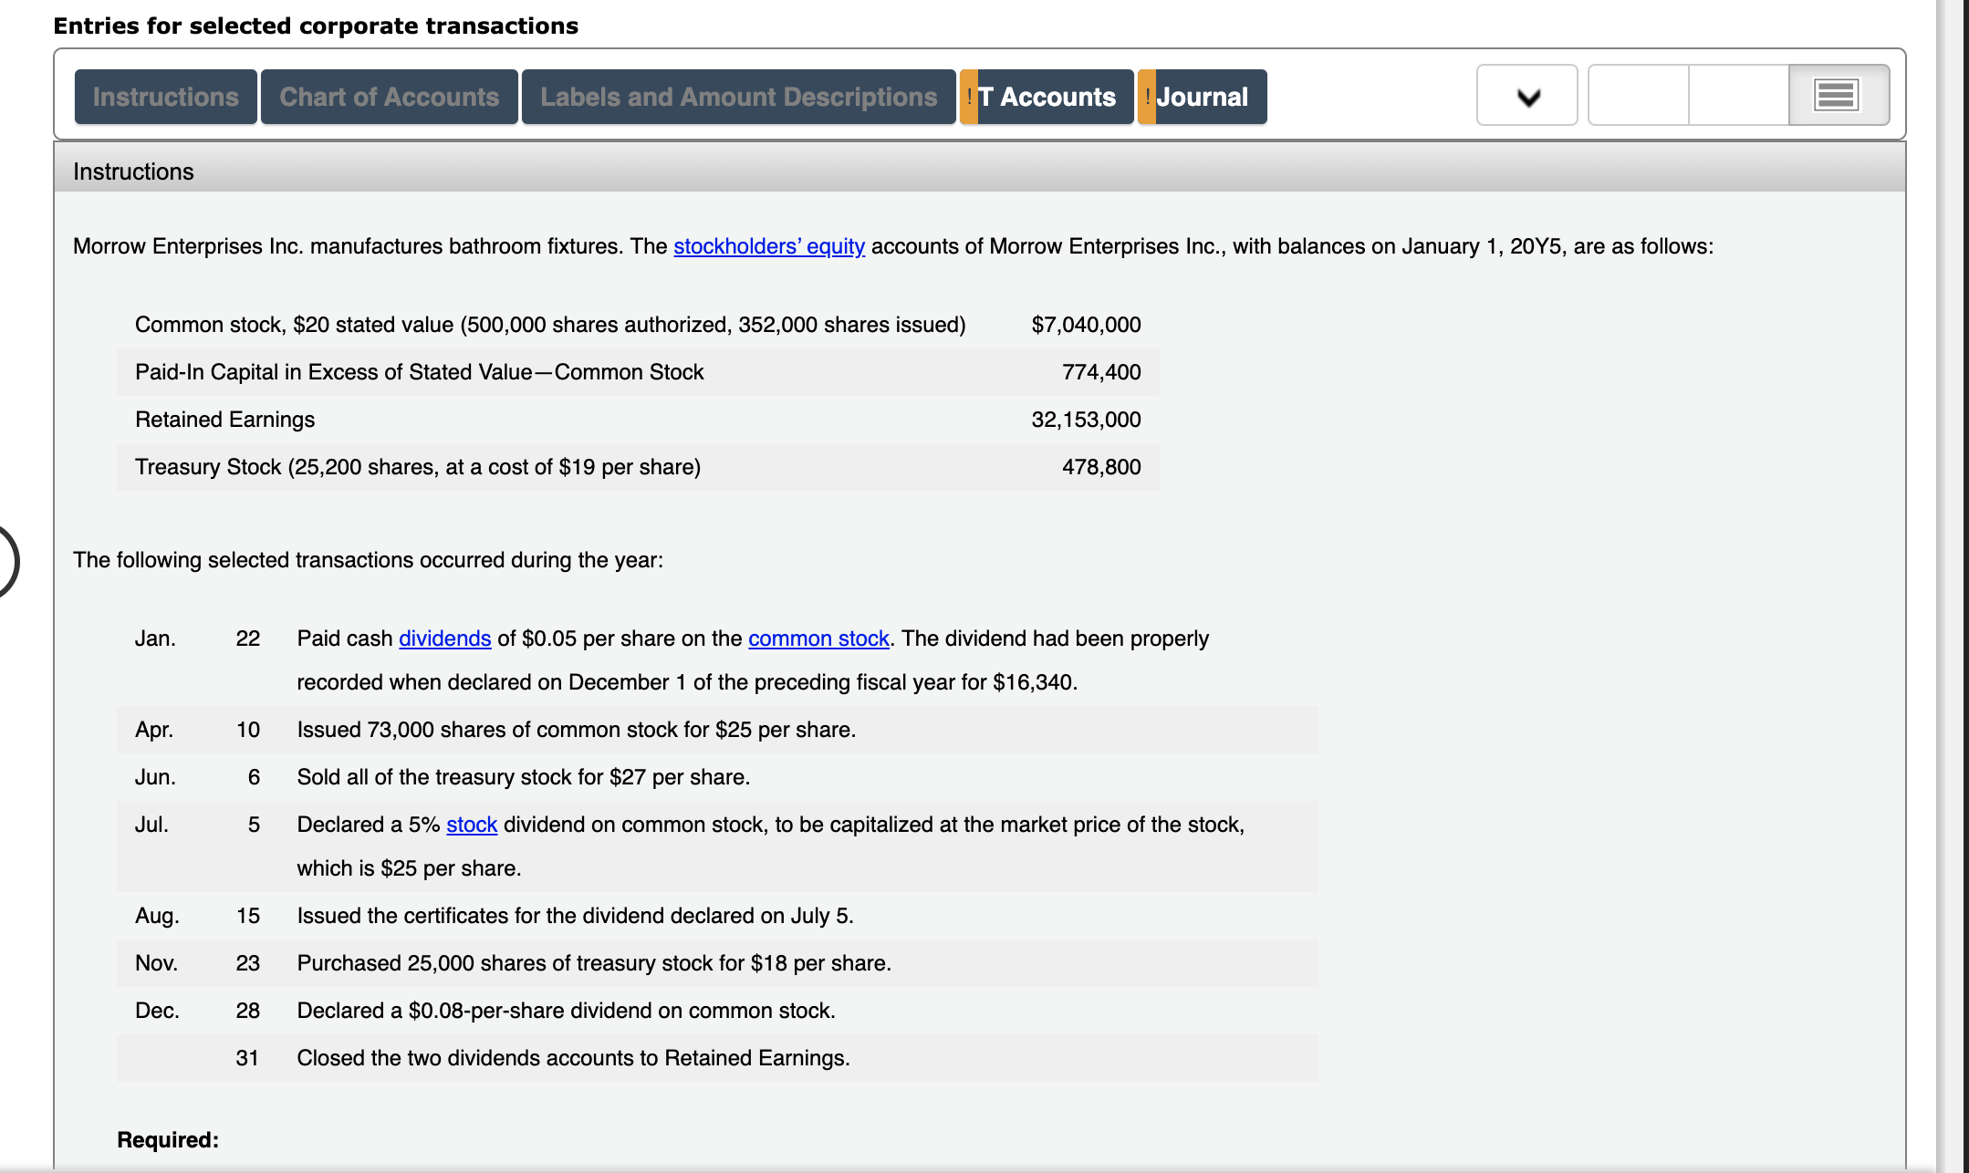Click the first blank layout button
The height and width of the screenshot is (1173, 1969).
(x=1639, y=95)
